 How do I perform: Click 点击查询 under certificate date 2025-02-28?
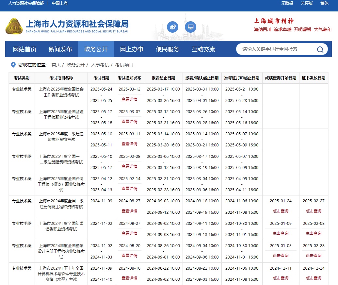point(314,256)
